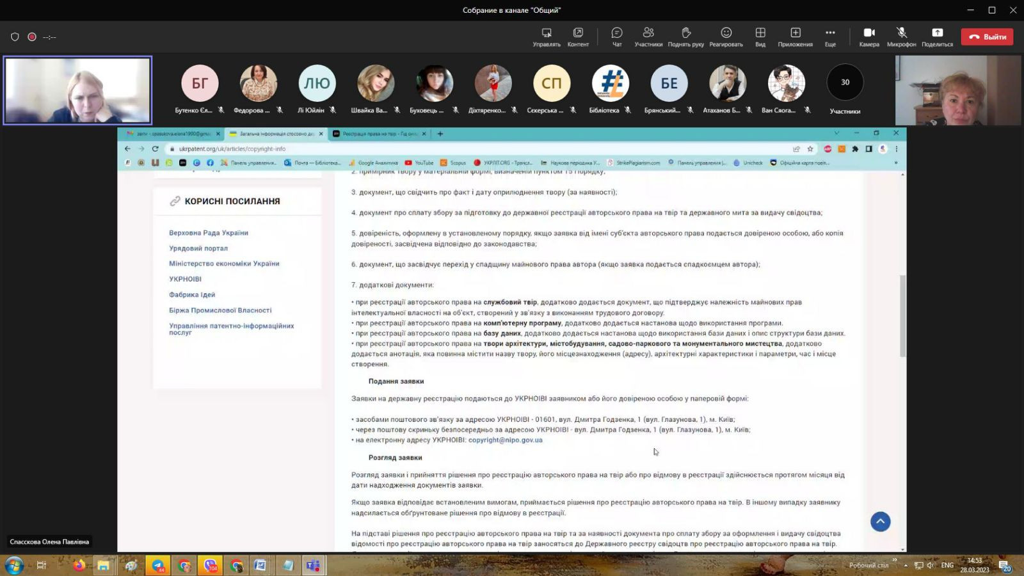Select participant Бутенко avatar
This screenshot has height=576, width=1024.
click(x=200, y=83)
